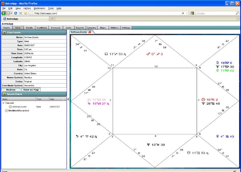Click the search magnifier icon
Screen dimensions: 241x172
(x=237, y=13)
